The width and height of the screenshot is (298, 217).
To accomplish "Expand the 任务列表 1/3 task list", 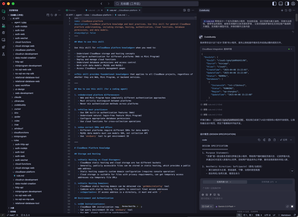I will pos(225,182).
